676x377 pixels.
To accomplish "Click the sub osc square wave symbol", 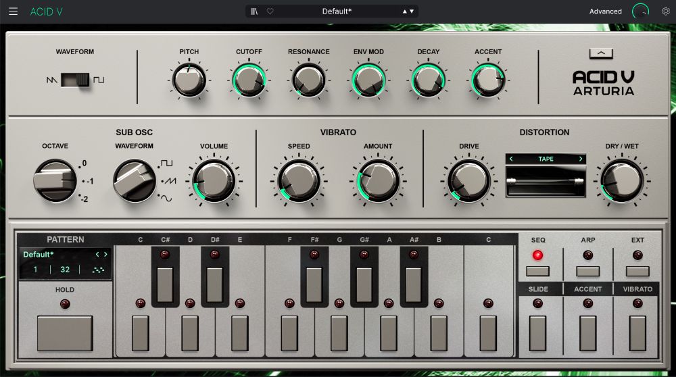I will 166,164.
